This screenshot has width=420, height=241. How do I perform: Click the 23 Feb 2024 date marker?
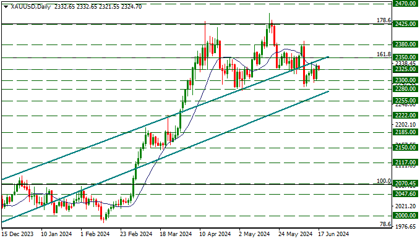point(136,234)
